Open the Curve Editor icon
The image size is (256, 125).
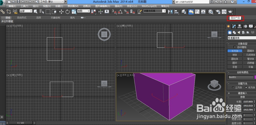(x=197, y=12)
